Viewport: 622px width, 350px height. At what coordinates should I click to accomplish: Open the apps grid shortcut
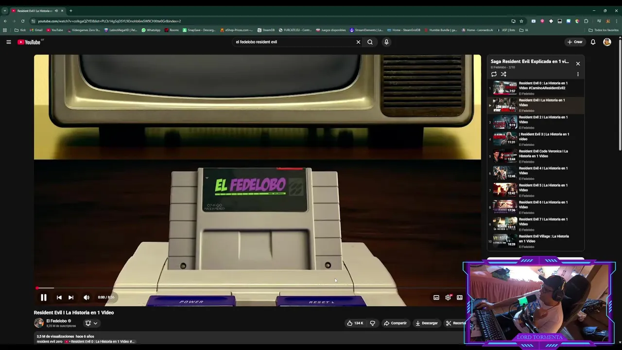tap(5, 30)
